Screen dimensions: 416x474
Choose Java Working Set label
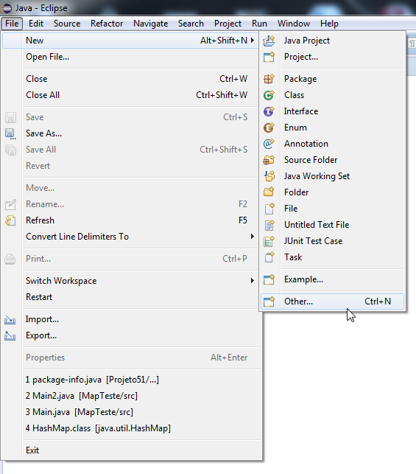317,176
